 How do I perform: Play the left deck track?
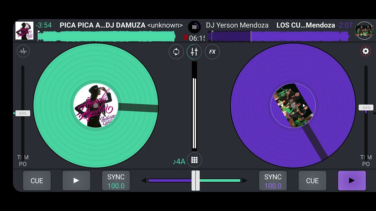76,181
